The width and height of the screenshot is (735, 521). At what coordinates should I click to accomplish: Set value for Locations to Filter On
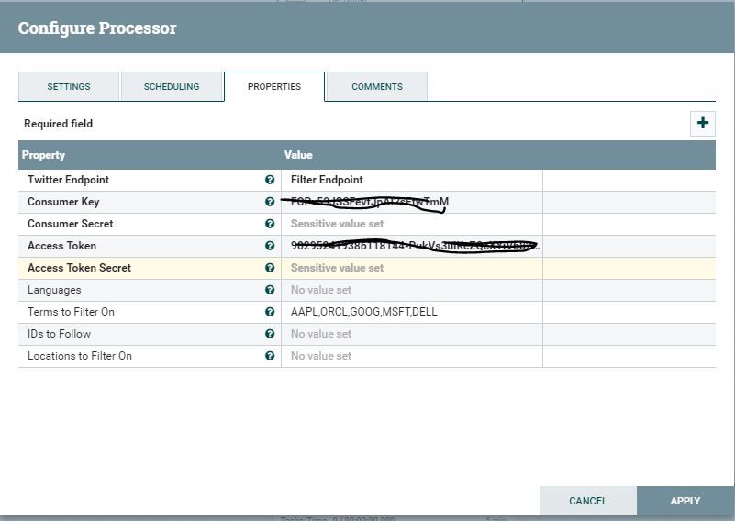[412, 356]
